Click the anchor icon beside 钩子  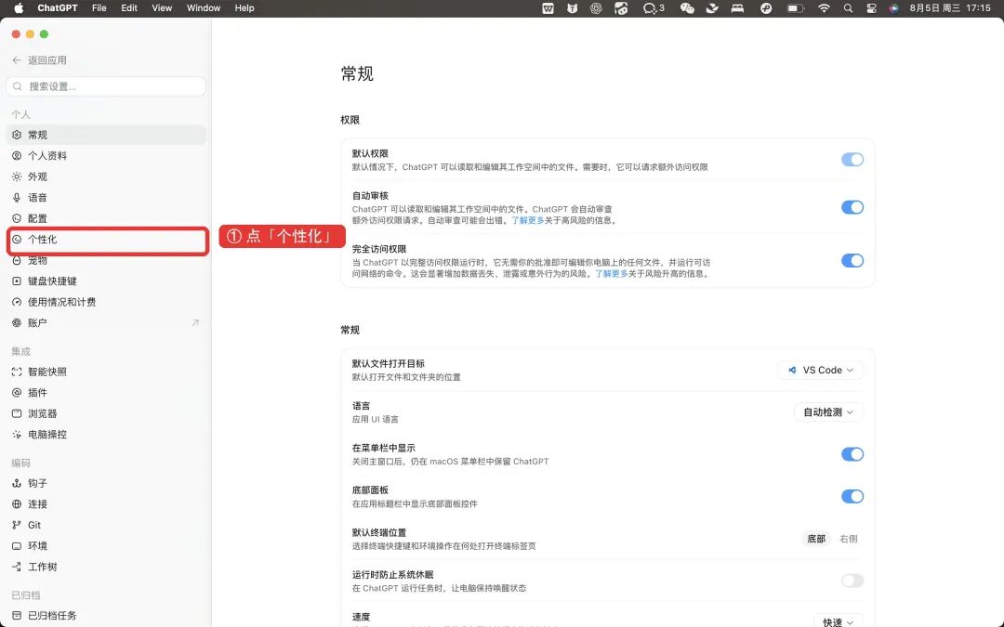point(17,483)
